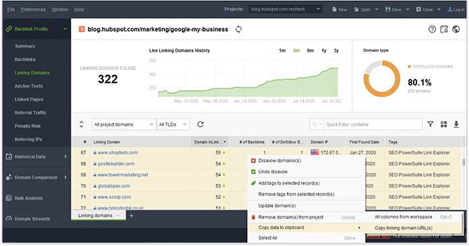
Task: Open the Projects dropdown blog.hubspot.com recheck
Action: pos(285,9)
